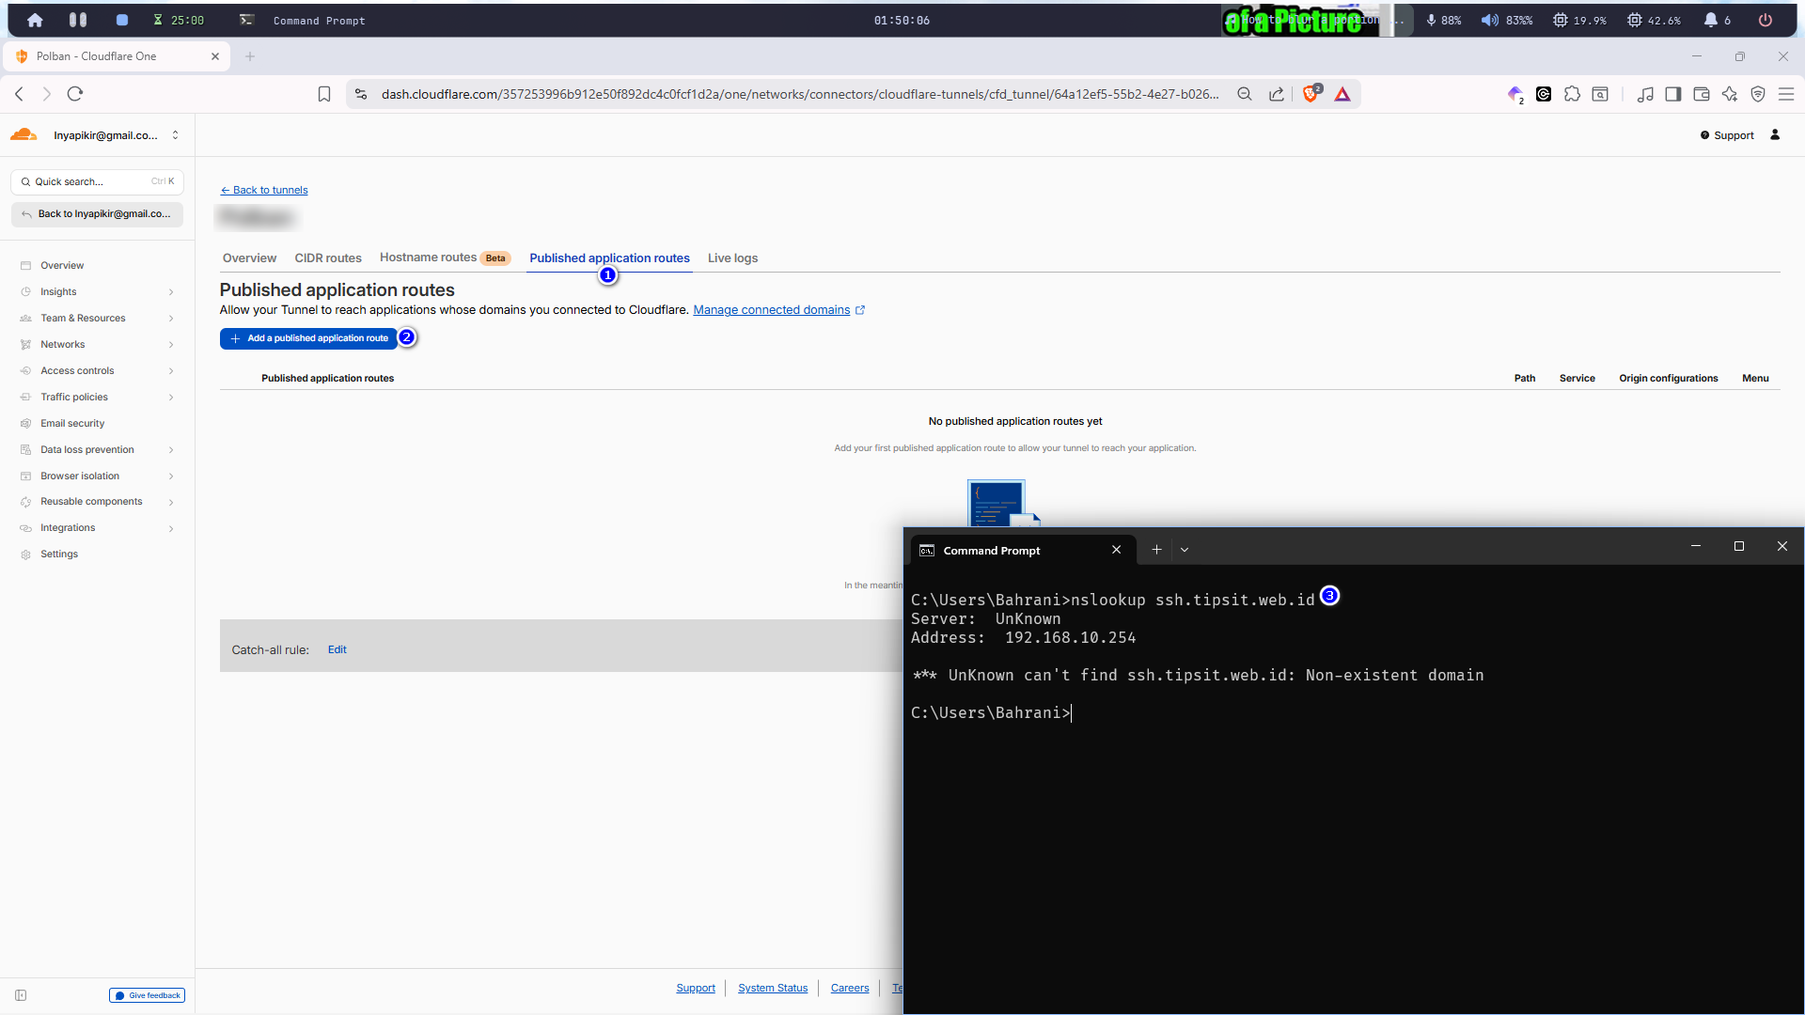Go back to previous page
This screenshot has height=1015, width=1805.
point(20,94)
